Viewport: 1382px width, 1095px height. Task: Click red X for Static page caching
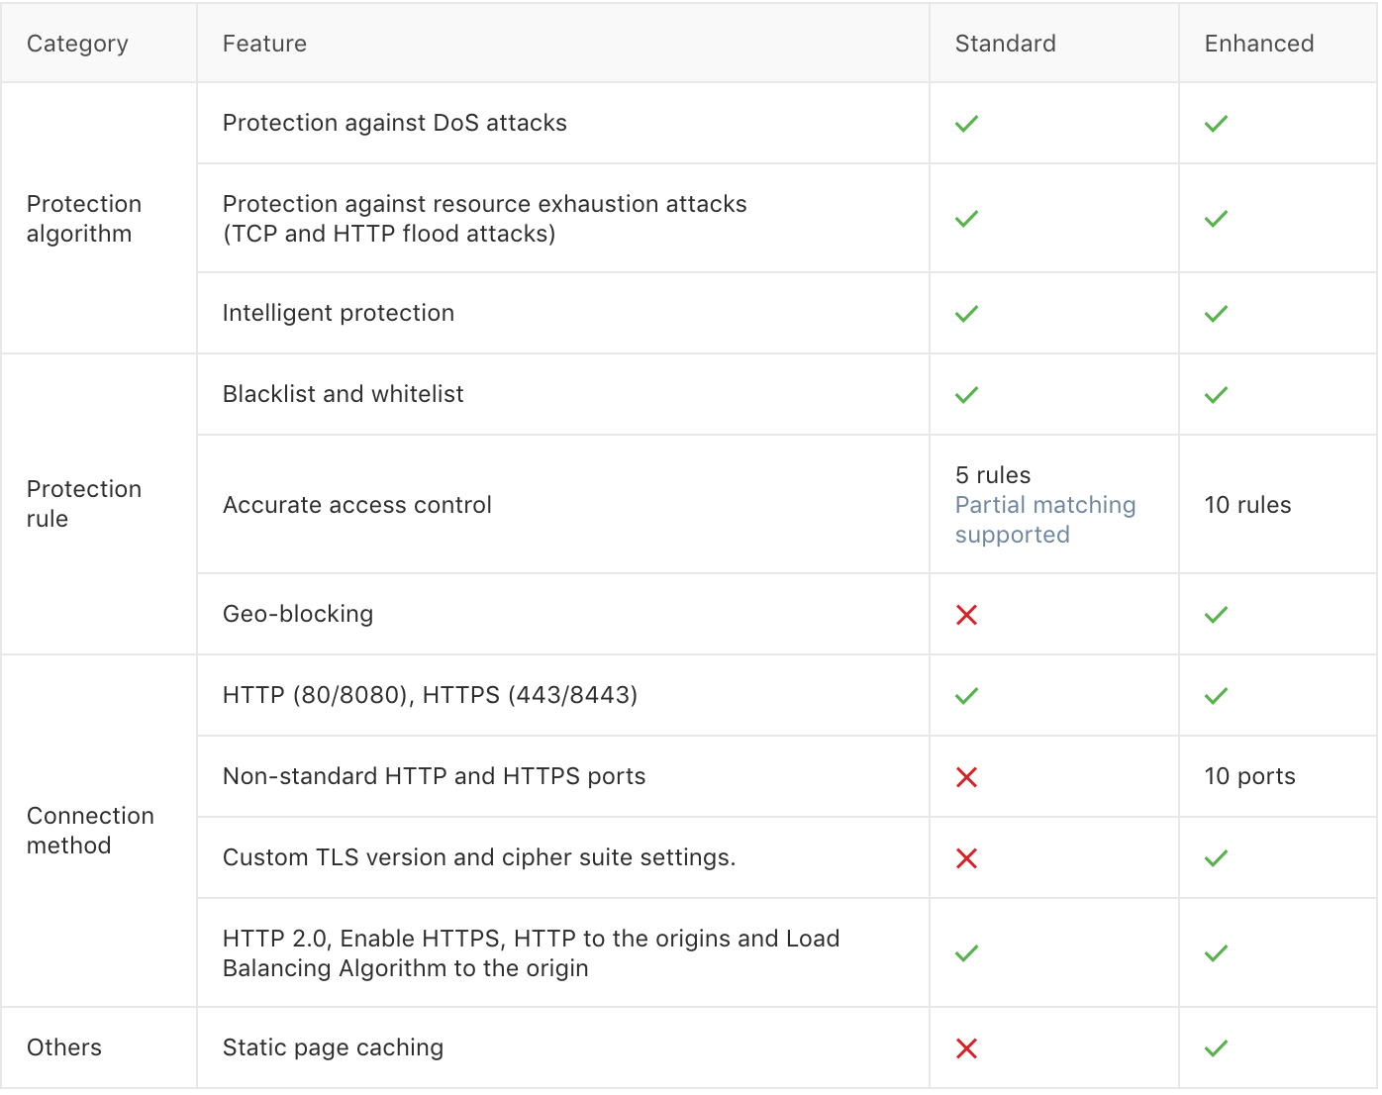coord(966,1048)
